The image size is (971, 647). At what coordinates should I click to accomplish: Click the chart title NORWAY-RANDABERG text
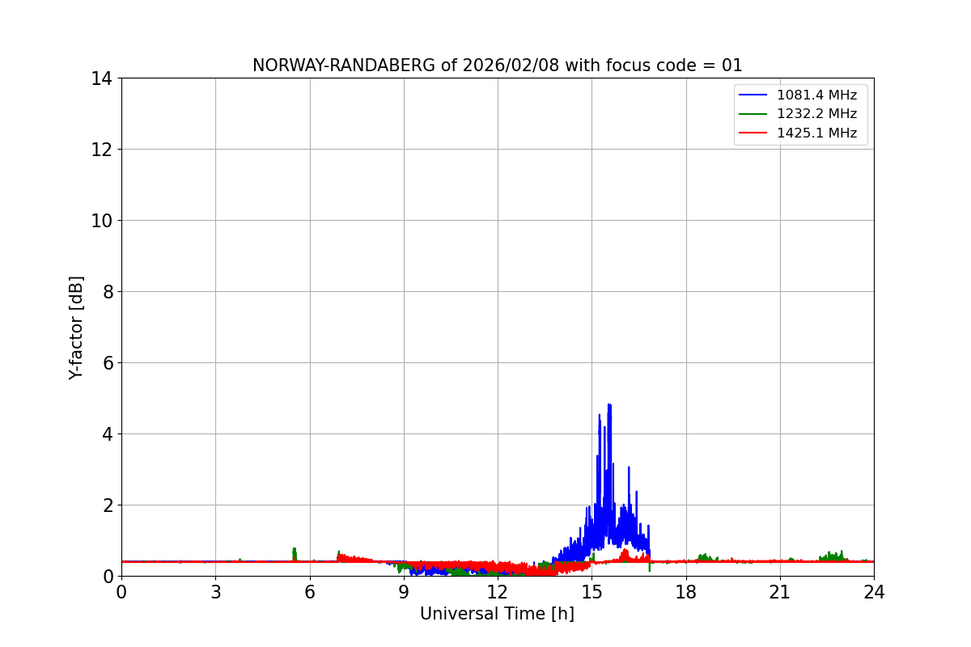coord(497,66)
